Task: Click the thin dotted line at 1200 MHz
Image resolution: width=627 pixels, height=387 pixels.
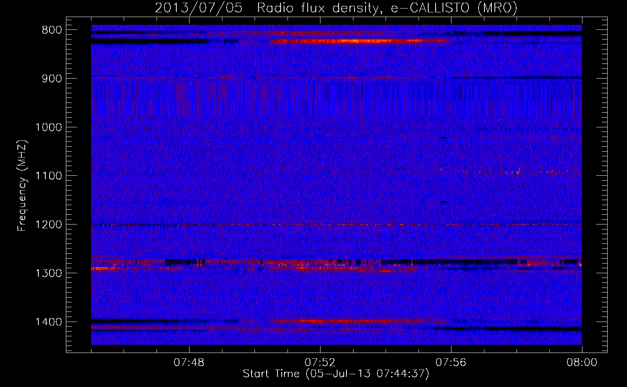Action: (x=336, y=225)
